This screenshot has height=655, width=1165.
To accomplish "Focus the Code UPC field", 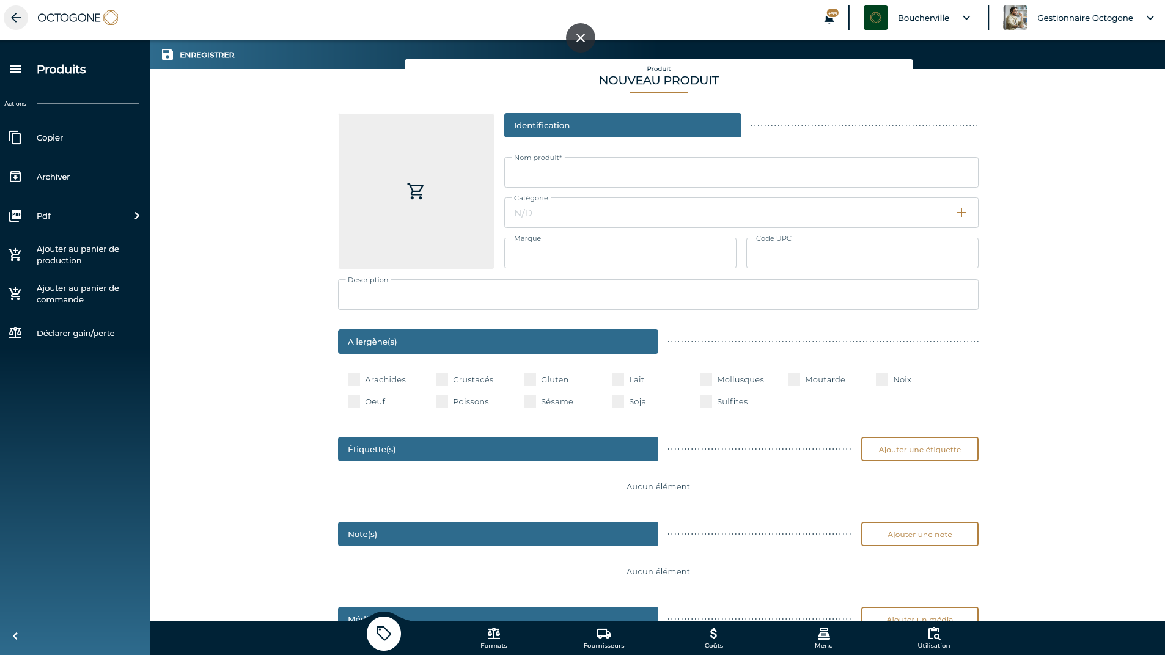I will click(862, 253).
